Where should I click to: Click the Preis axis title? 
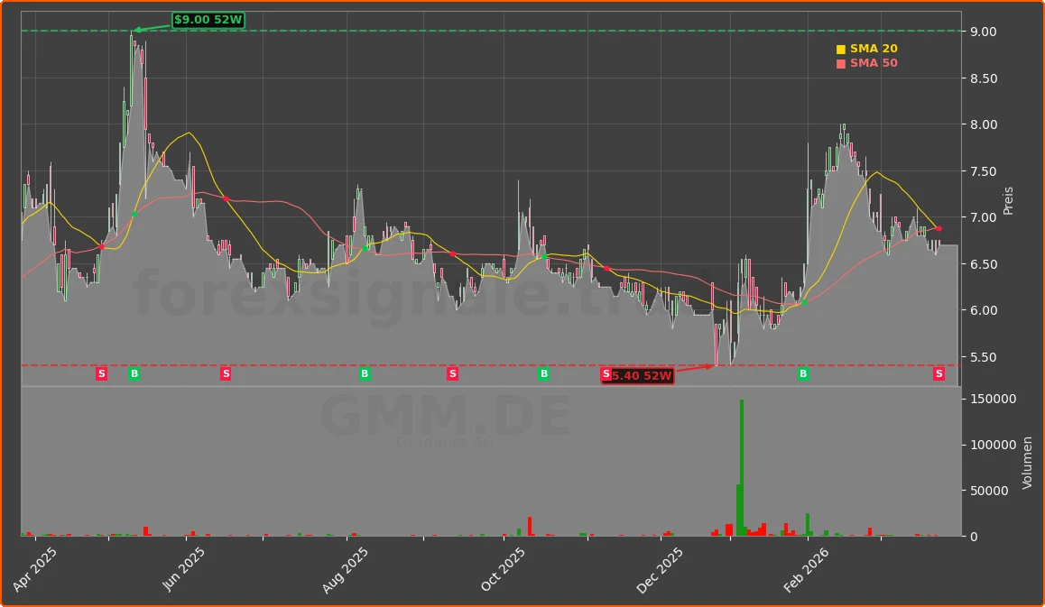(x=1008, y=200)
